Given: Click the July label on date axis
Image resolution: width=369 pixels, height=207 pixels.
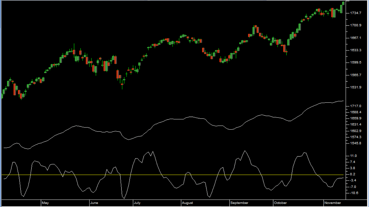Looking at the screenshot, I should click(137, 203).
